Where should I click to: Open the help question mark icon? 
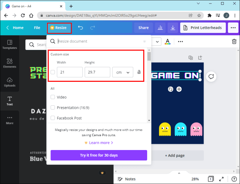[234, 179]
